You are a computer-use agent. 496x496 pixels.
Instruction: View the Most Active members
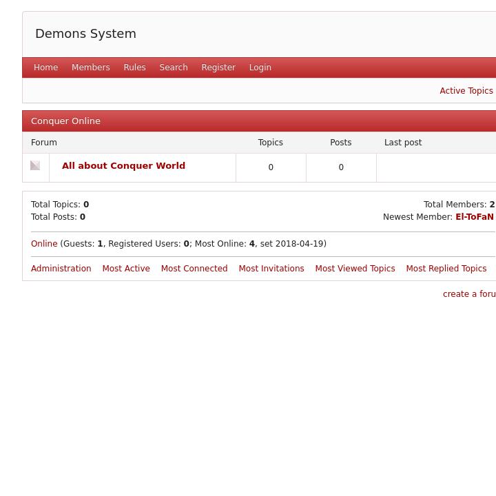125,269
